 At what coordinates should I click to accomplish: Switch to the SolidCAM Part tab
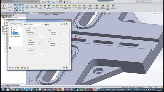coord(15,13)
